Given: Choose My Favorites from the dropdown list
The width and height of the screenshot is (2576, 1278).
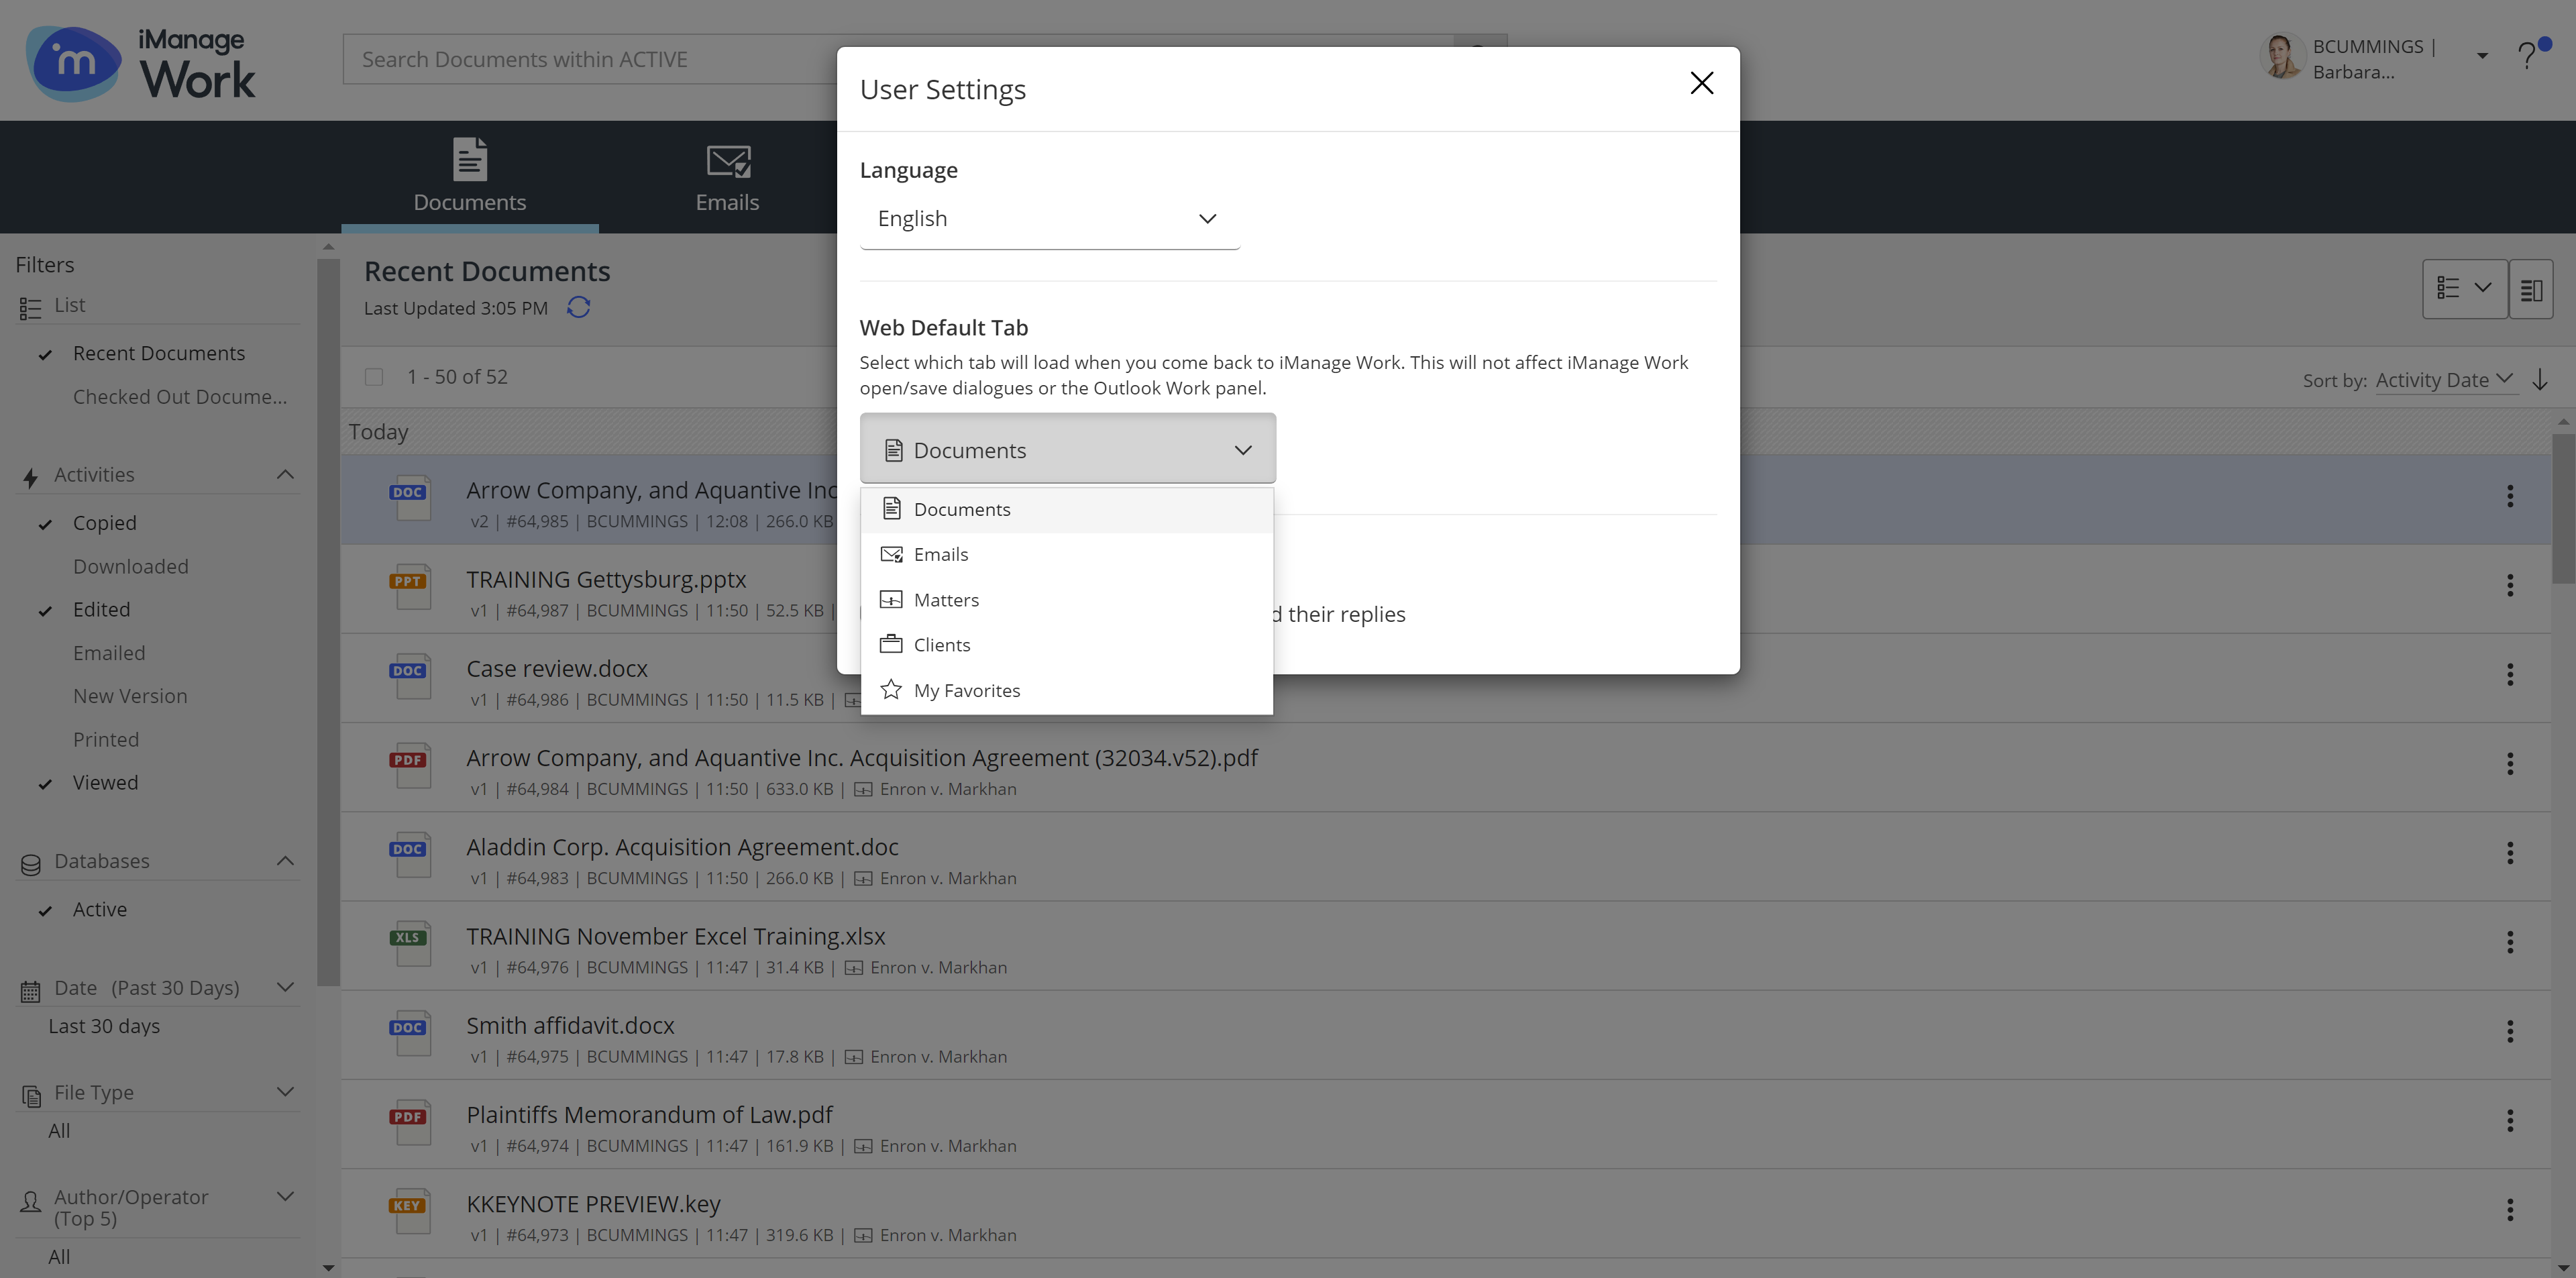Looking at the screenshot, I should pos(966,691).
